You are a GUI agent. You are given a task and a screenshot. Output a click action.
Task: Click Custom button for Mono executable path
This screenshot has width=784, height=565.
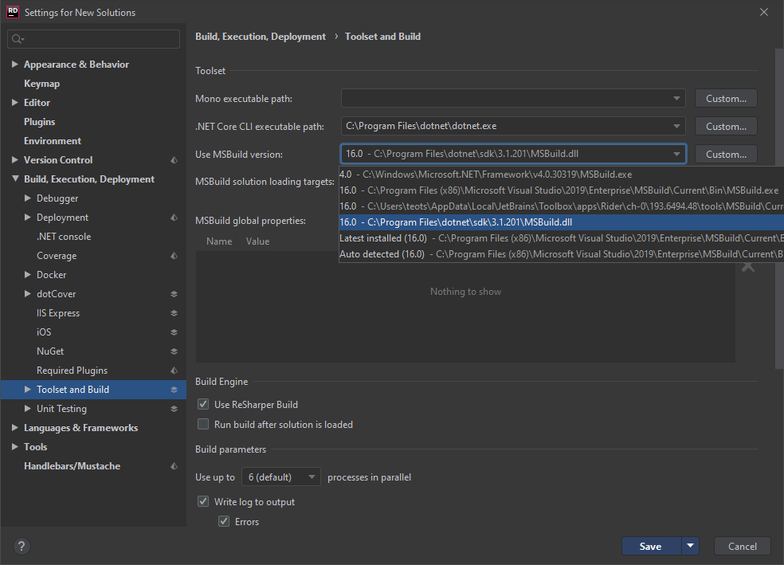pyautogui.click(x=726, y=99)
